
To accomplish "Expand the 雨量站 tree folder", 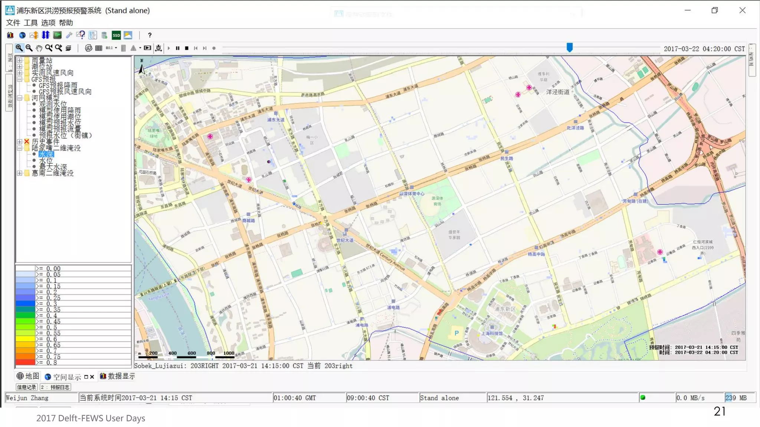I will (x=20, y=60).
